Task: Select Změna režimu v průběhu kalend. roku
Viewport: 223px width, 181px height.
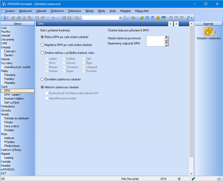Action: [x=67, y=53]
